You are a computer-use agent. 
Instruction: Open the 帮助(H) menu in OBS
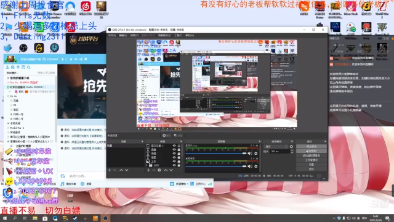190,36
